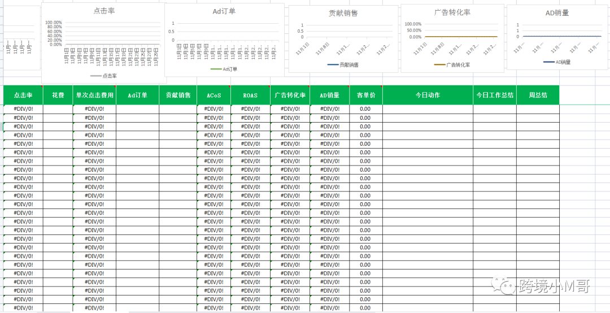
Task: Select the ACoS column header
Action: (x=213, y=95)
